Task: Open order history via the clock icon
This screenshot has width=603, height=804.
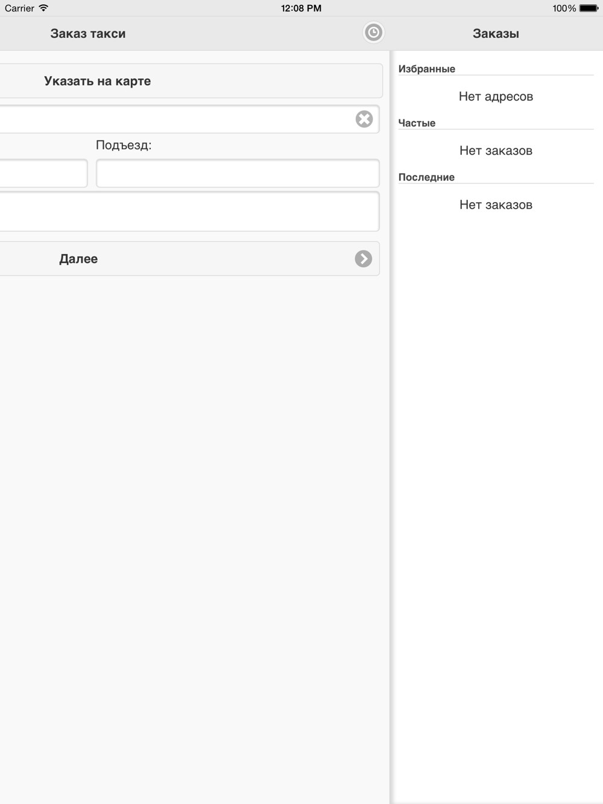Action: [373, 33]
